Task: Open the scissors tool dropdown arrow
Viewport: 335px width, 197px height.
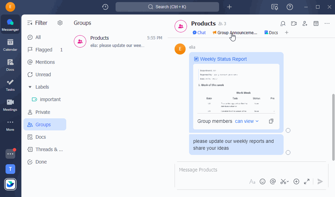Action: click(x=288, y=182)
